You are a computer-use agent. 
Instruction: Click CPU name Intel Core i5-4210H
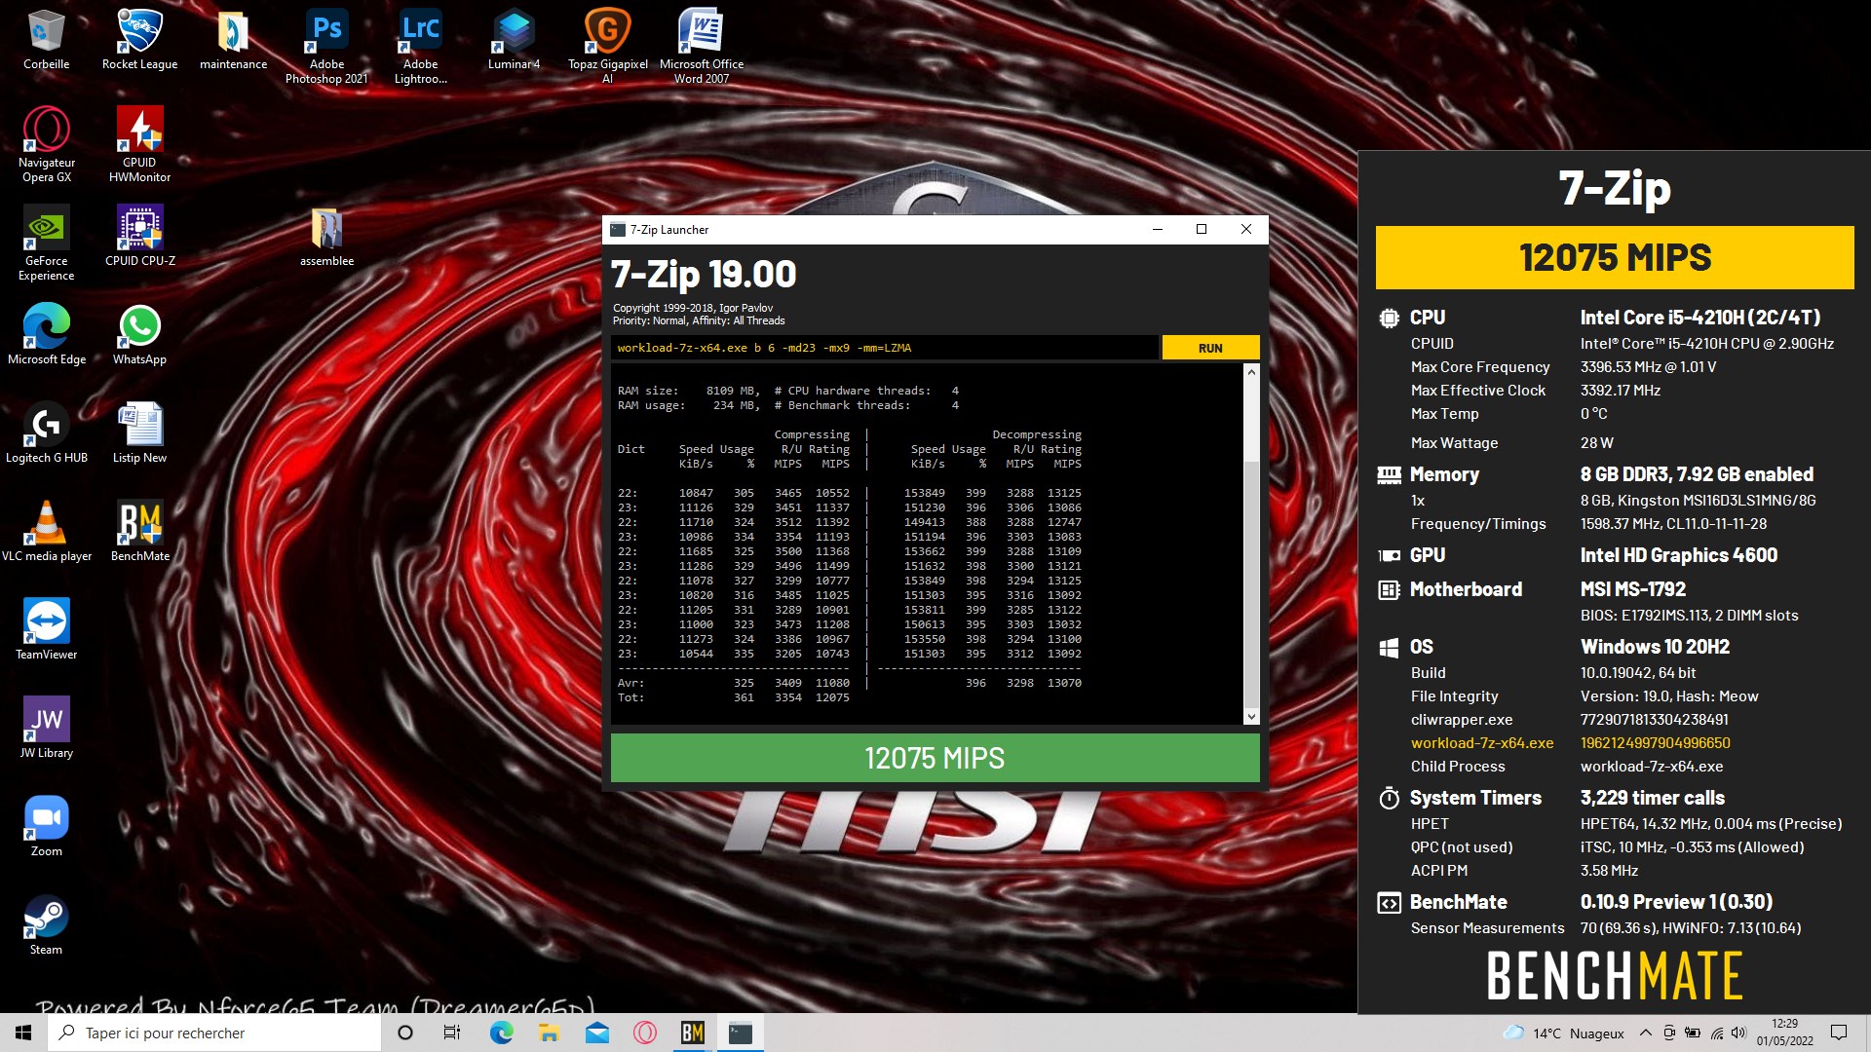1699,318
